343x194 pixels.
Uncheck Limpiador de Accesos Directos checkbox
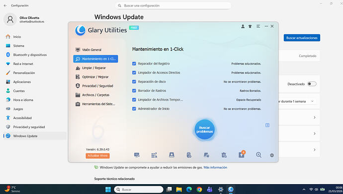tap(134, 72)
